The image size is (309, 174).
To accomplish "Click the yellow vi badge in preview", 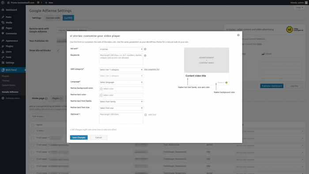I will click(226, 83).
